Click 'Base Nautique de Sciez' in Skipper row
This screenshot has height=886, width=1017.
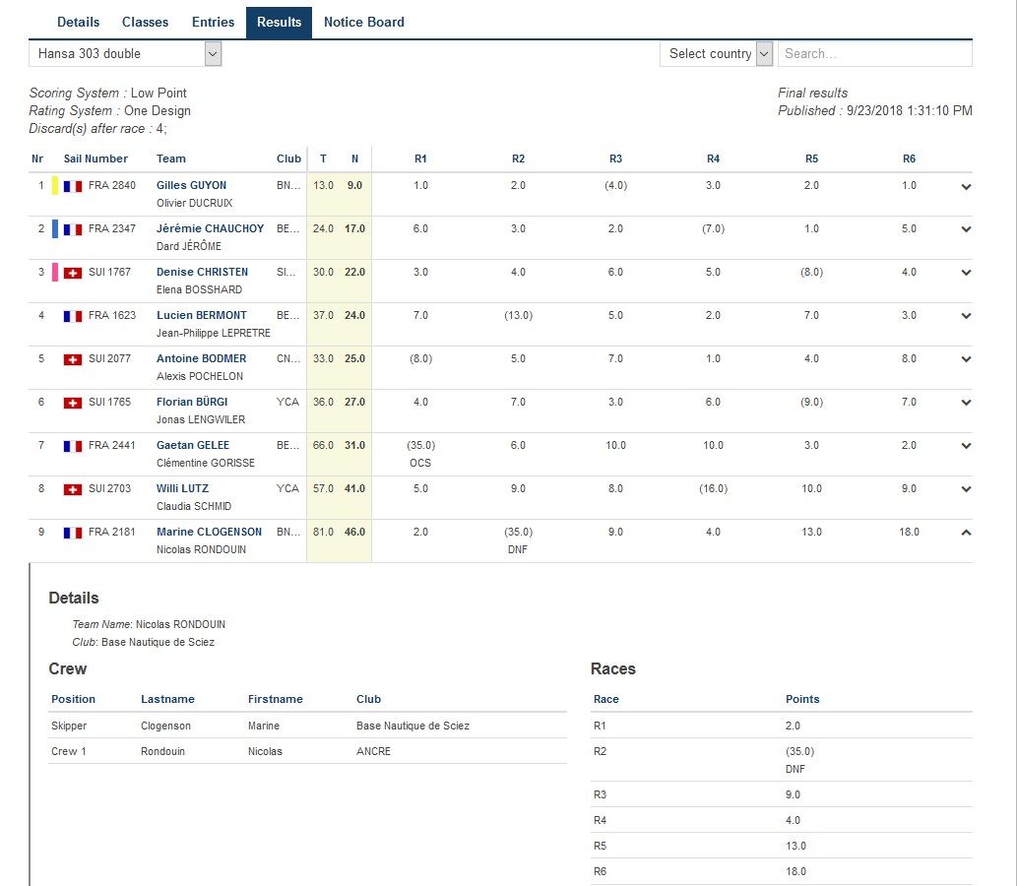[413, 726]
